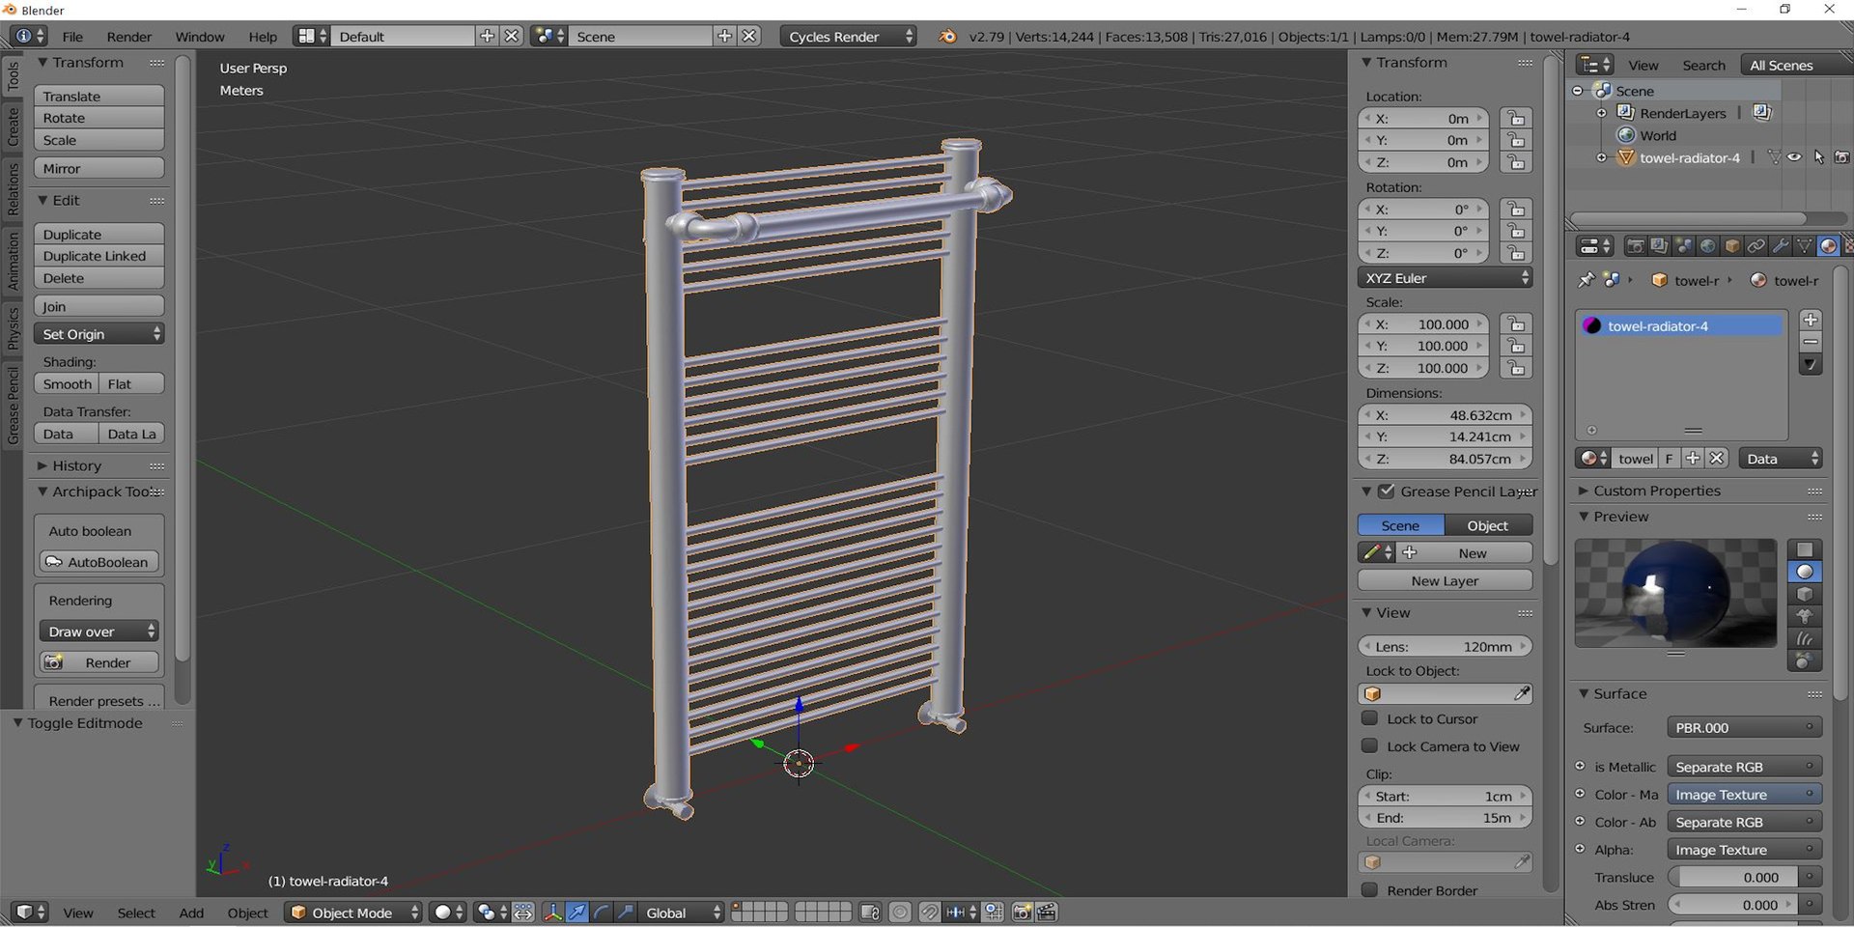Open the Object properties cube tab
1854x927 pixels.
pyautogui.click(x=1731, y=246)
